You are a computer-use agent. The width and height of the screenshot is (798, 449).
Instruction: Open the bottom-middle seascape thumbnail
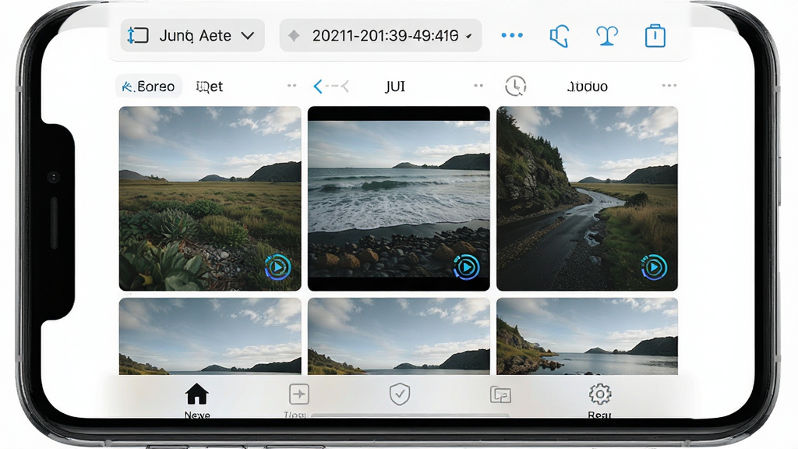point(398,337)
